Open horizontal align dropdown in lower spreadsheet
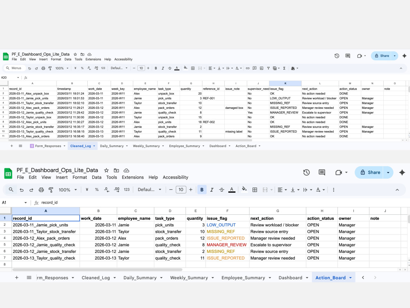The height and width of the screenshot is (308, 410). pos(282,190)
